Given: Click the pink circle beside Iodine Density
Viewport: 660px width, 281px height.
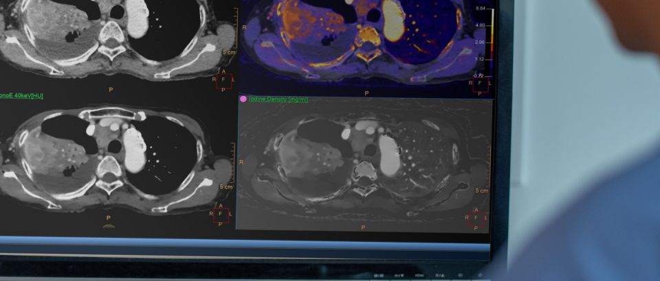Looking at the screenshot, I should point(243,99).
